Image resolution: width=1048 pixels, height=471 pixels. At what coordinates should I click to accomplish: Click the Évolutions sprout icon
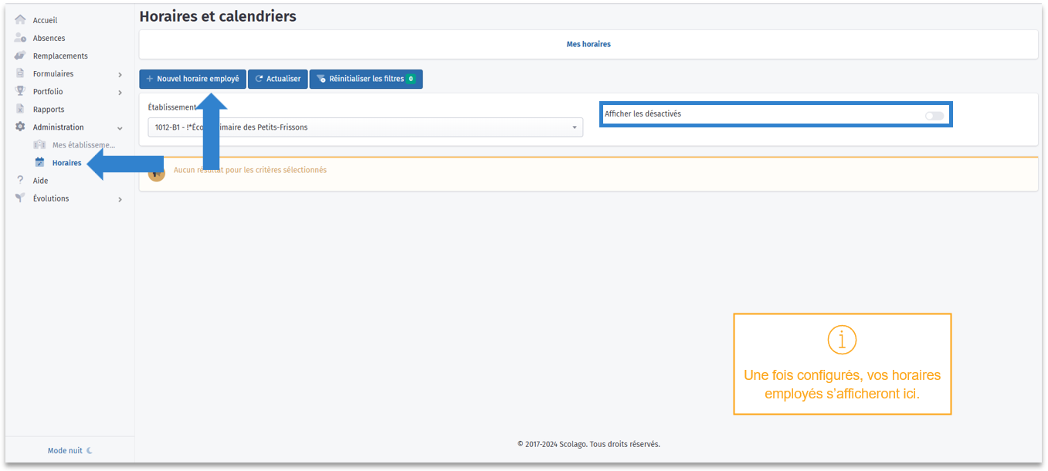point(20,198)
